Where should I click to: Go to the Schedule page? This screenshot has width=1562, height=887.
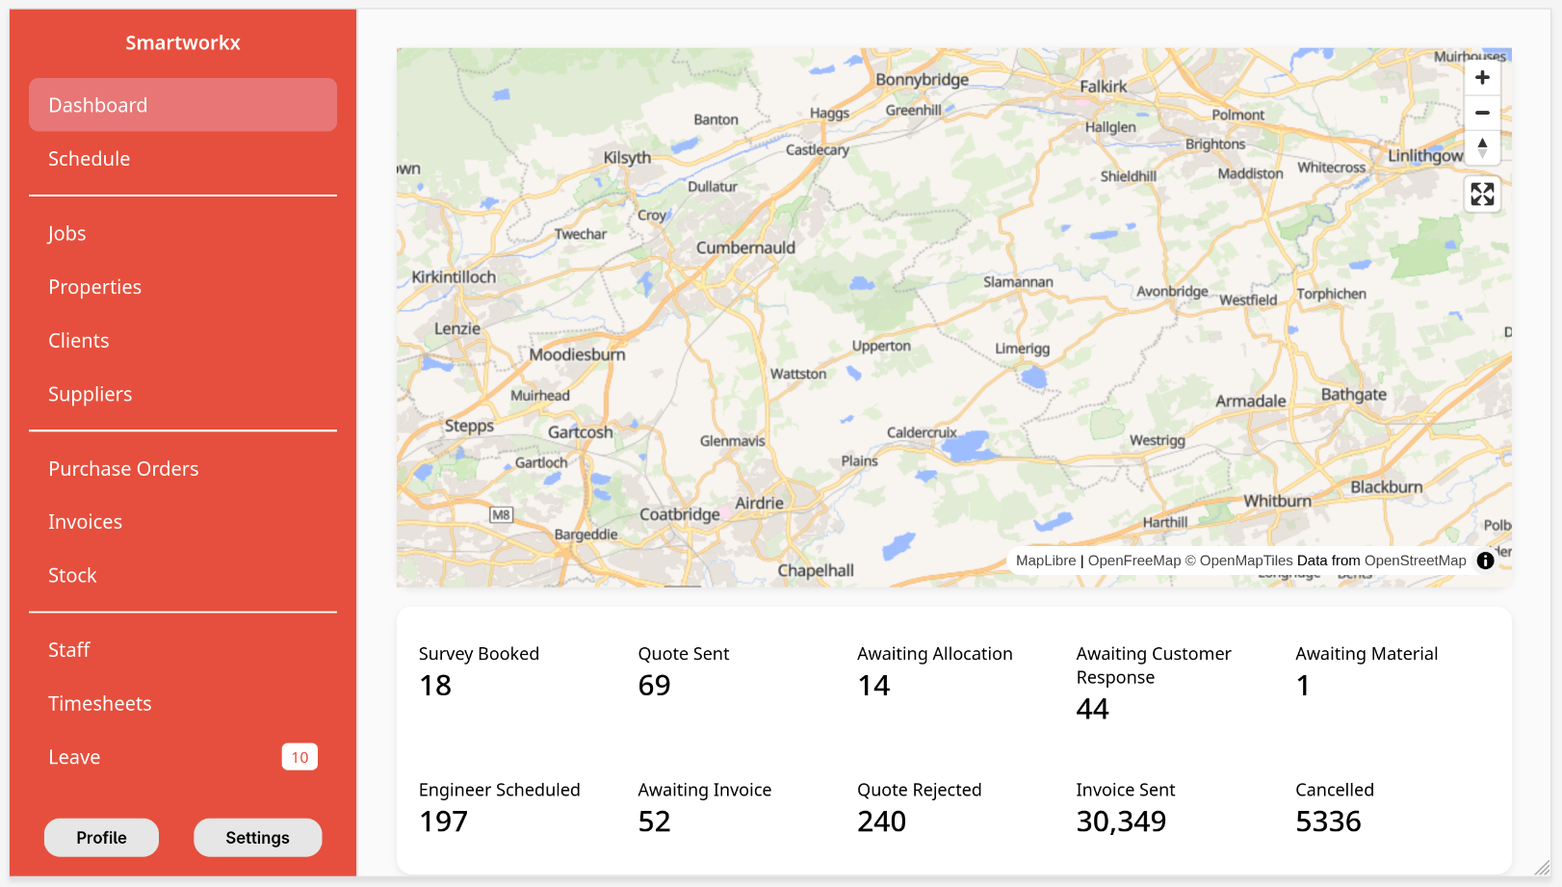(x=89, y=159)
